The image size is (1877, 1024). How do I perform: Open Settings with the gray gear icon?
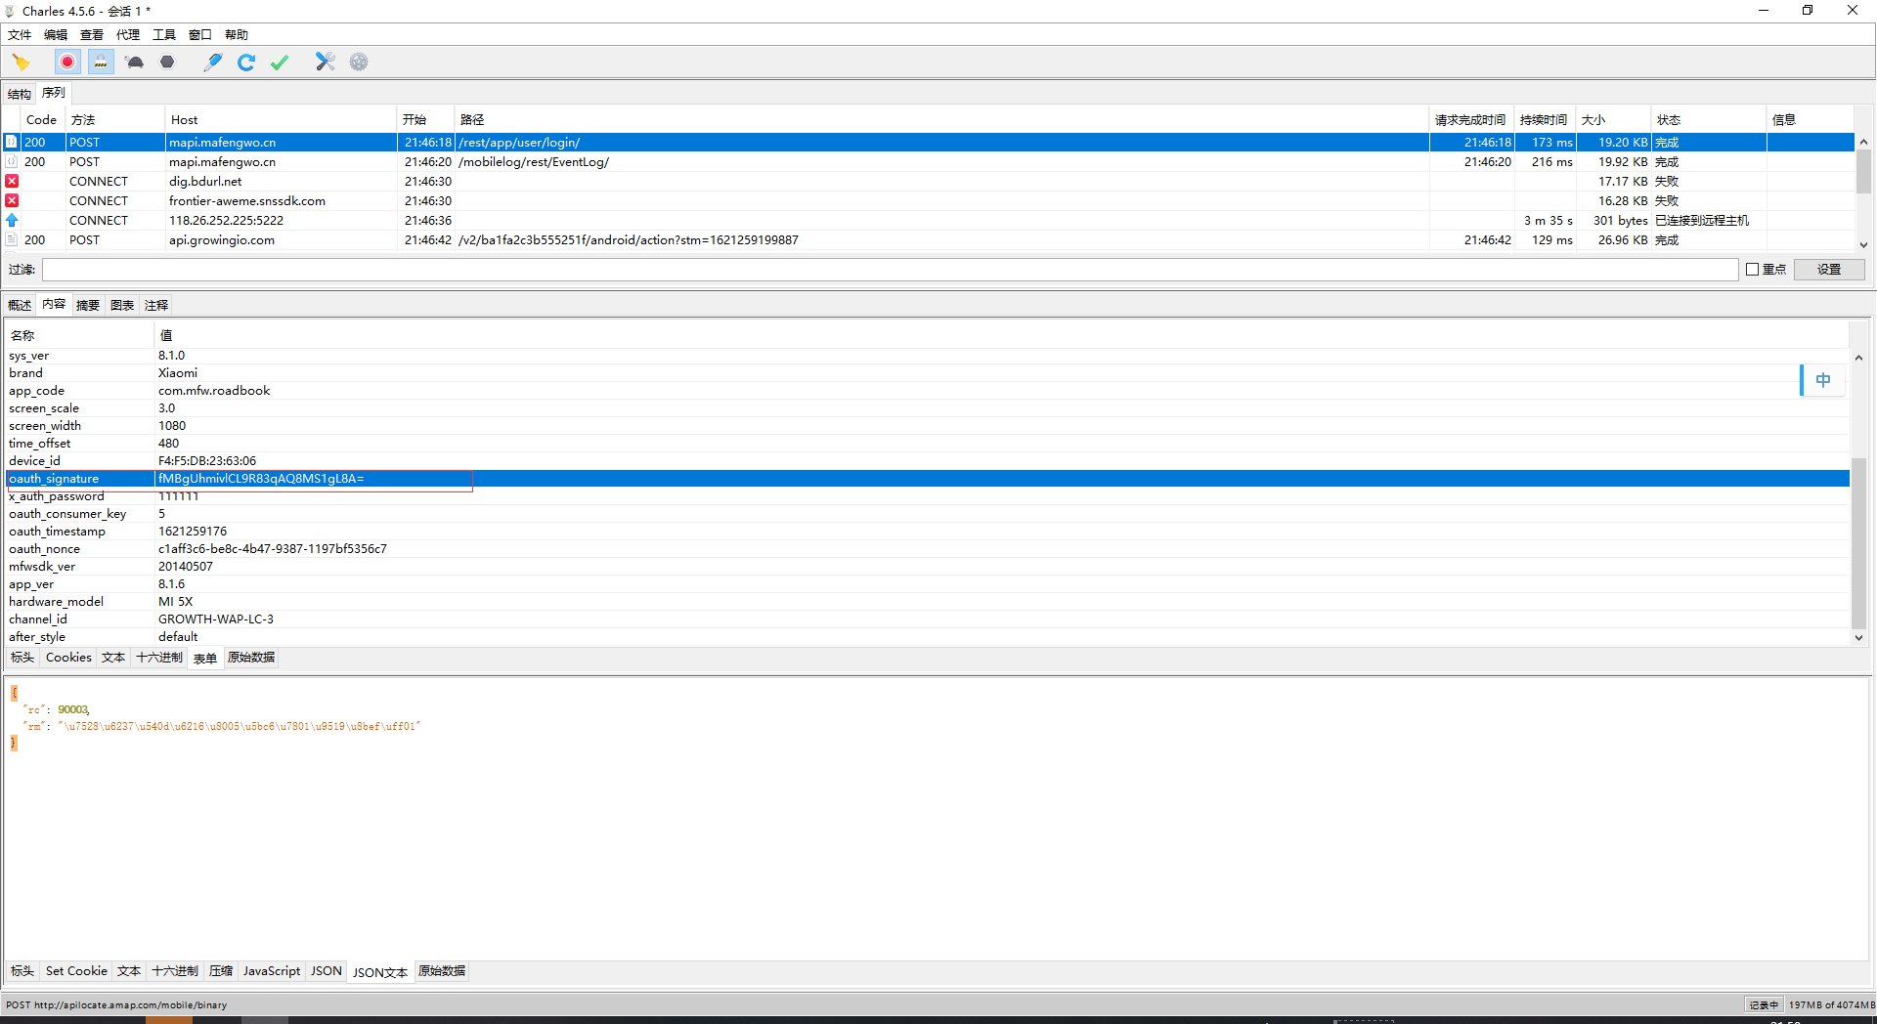click(359, 63)
